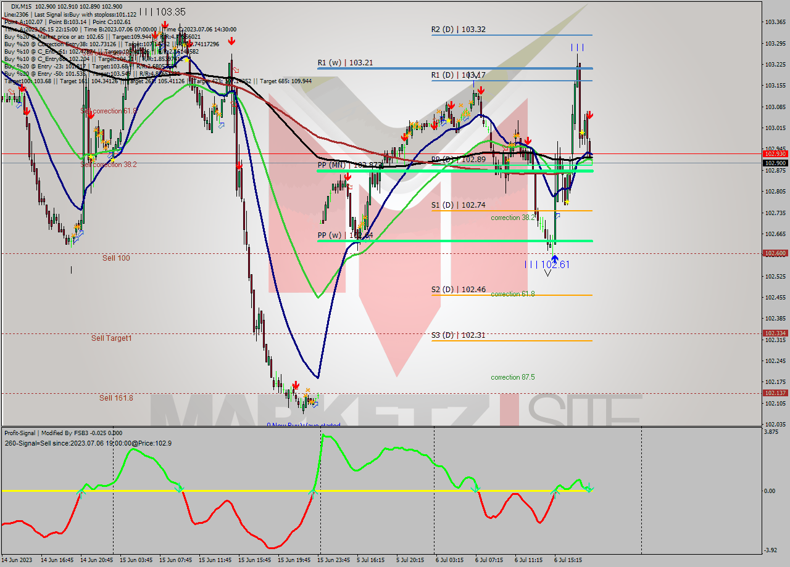
Task: Click the 0 New Buy Wave started text
Action: click(304, 425)
